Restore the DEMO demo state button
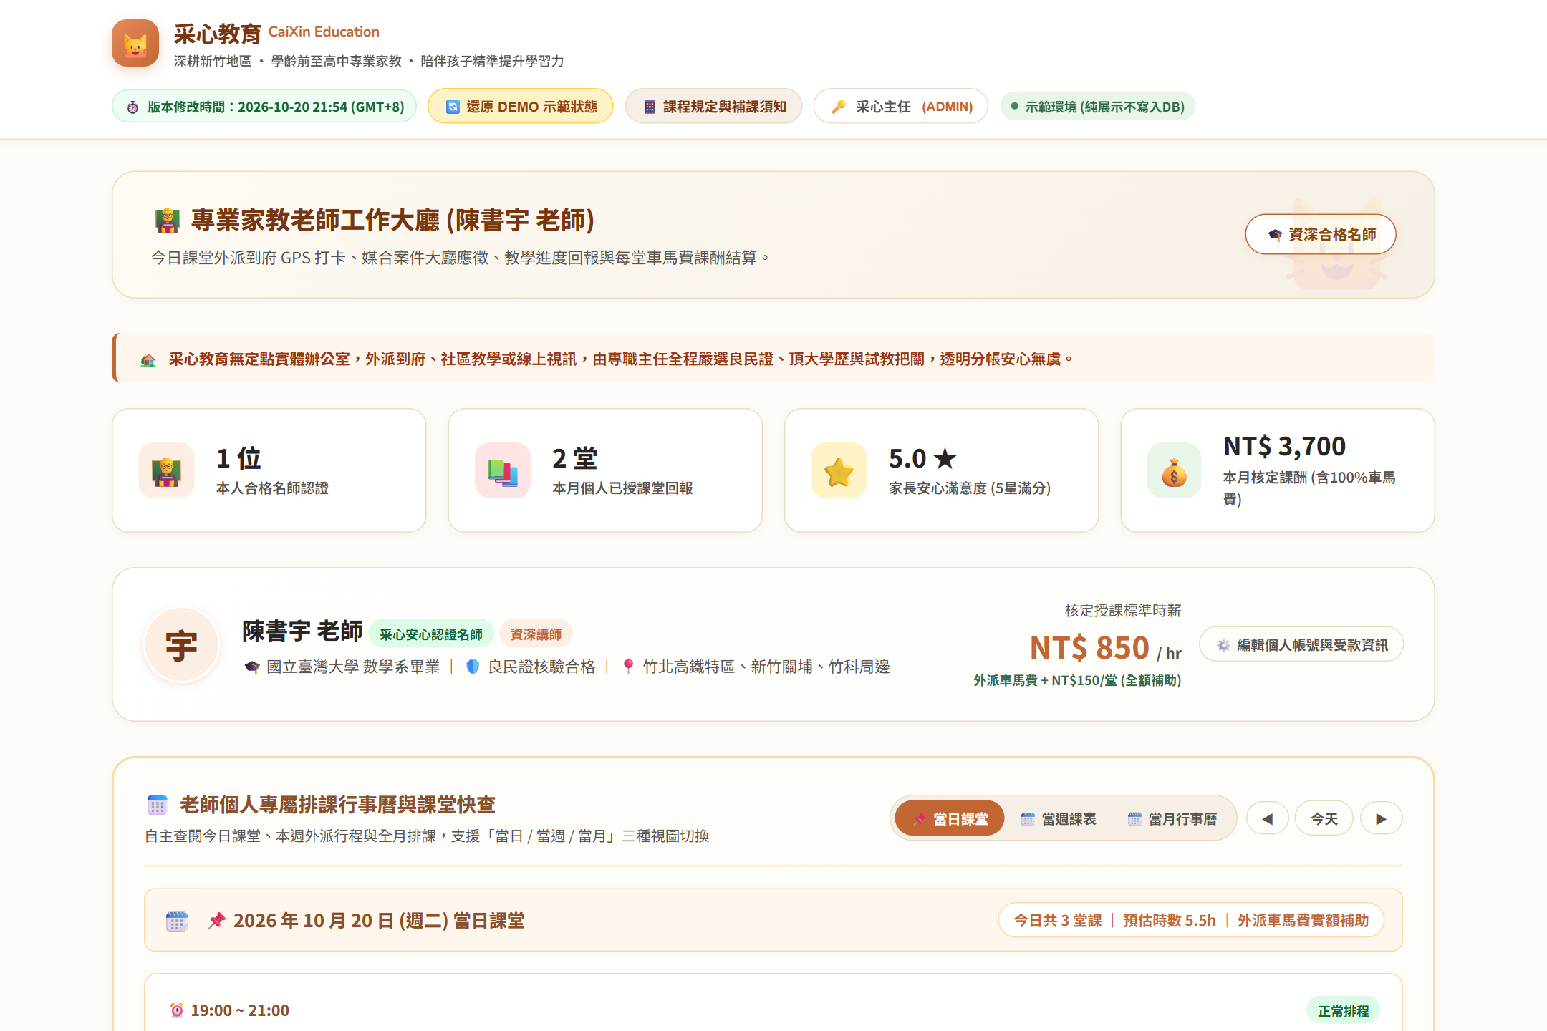This screenshot has height=1031, width=1547. pos(521,107)
